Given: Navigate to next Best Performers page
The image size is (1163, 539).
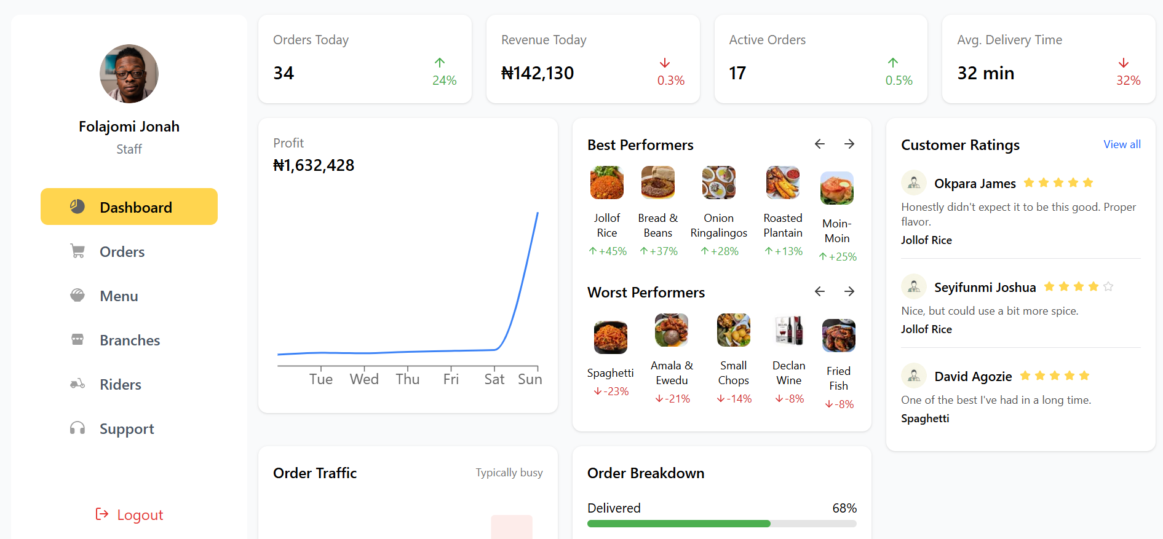Looking at the screenshot, I should [849, 144].
